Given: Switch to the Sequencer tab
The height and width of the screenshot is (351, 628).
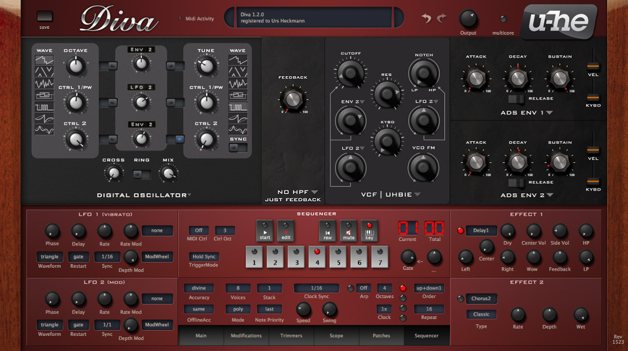Looking at the screenshot, I should pos(427,336).
